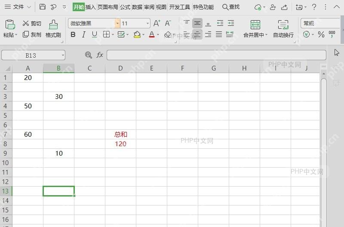Toggle underline formatting
The width and height of the screenshot is (344, 227).
coord(94,34)
